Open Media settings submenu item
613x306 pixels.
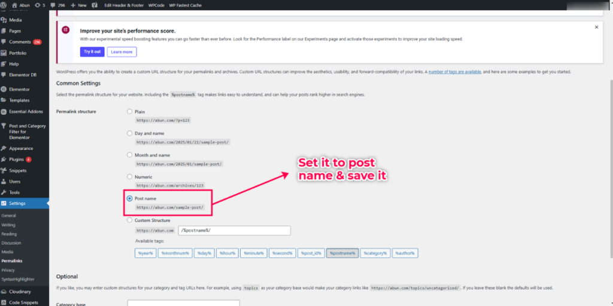(7, 252)
